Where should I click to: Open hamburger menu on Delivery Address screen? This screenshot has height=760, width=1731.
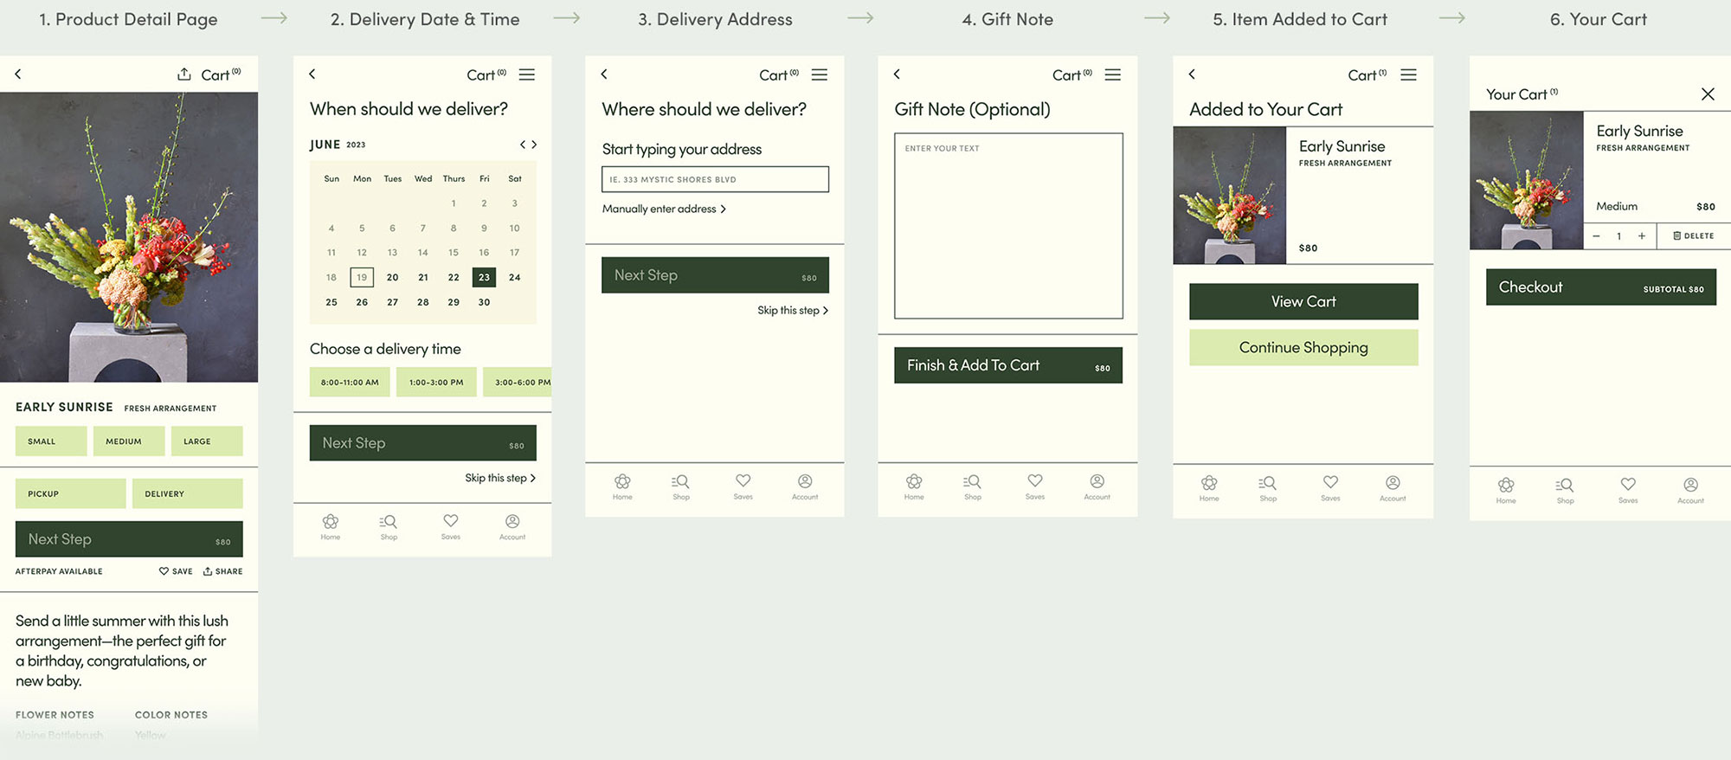(819, 74)
